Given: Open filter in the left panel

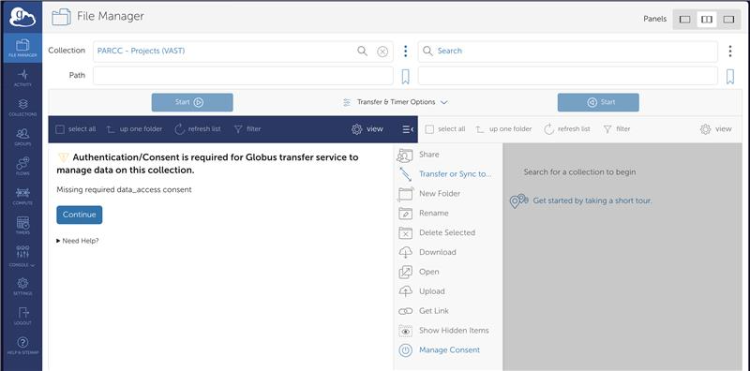Looking at the screenshot, I should point(247,129).
